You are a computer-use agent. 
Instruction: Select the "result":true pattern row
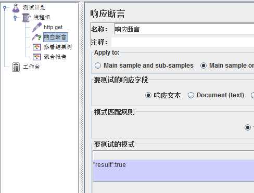[x=173, y=171]
